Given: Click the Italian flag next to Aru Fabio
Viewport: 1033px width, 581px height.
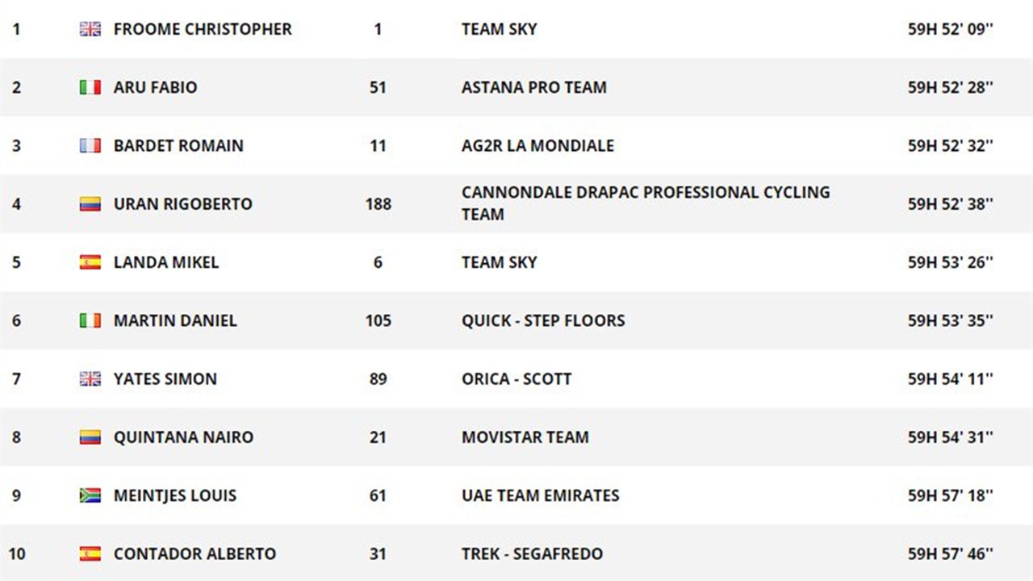Looking at the screenshot, I should [x=90, y=87].
